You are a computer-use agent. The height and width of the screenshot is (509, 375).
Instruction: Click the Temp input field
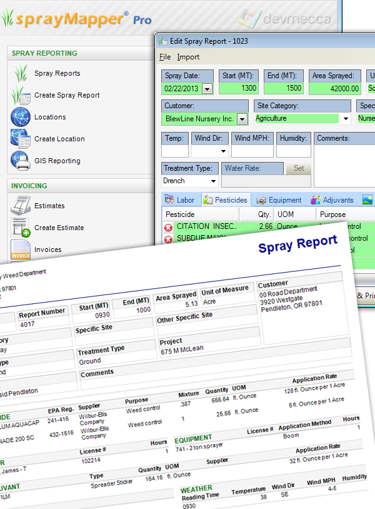[175, 151]
